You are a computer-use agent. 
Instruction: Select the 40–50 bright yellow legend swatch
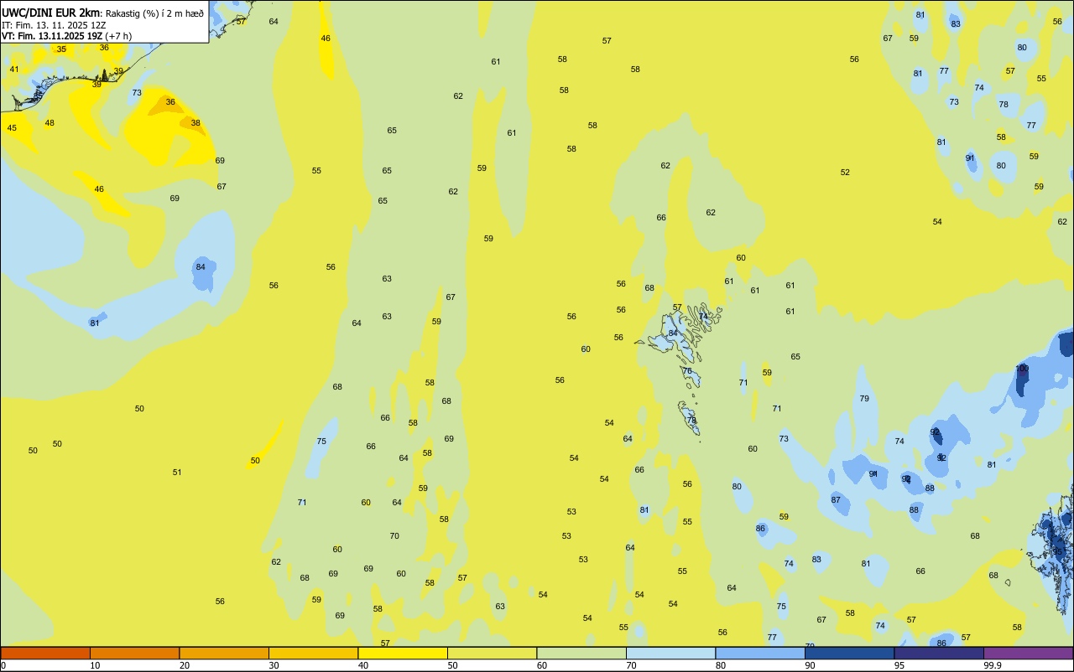403,653
